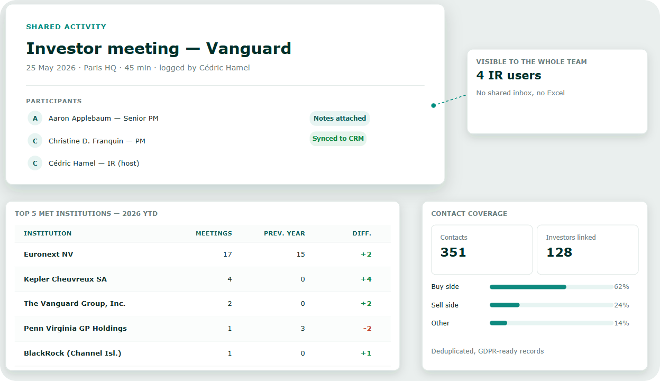Click Cédric Hamel's avatar circle

35,163
